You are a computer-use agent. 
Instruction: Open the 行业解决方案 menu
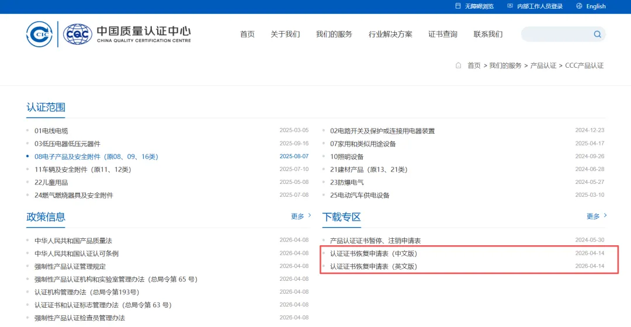390,34
